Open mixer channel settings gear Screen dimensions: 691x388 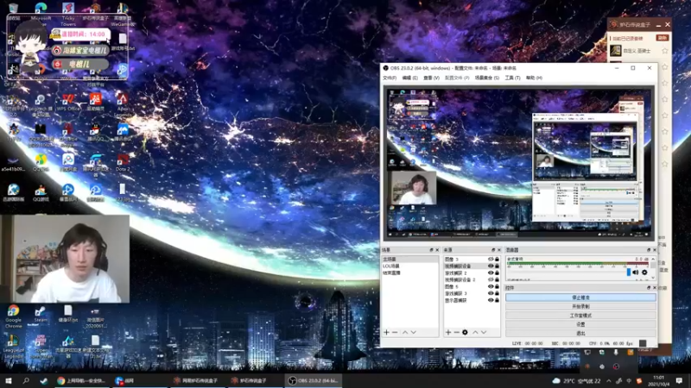pos(644,272)
